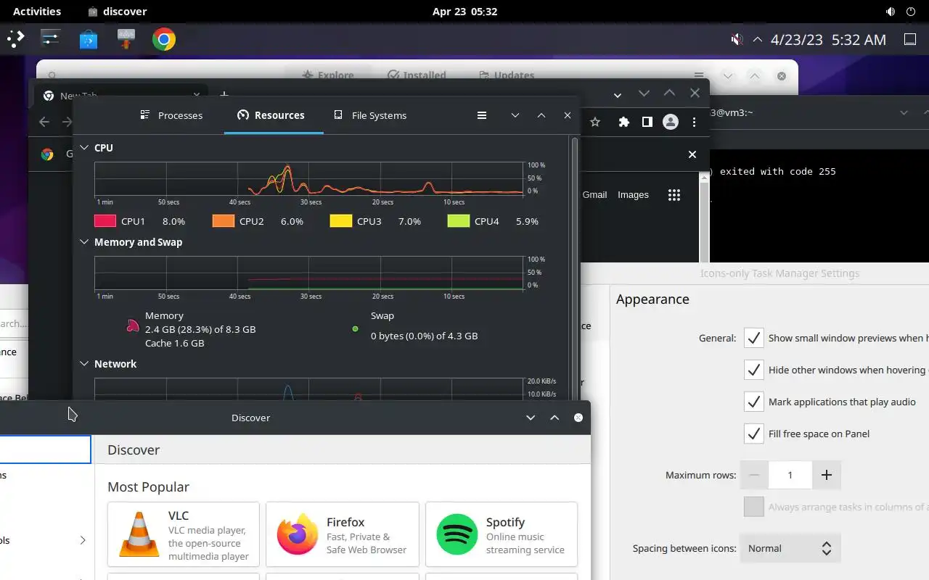Bookmark page with Chrome star icon
This screenshot has width=929, height=580.
click(595, 122)
